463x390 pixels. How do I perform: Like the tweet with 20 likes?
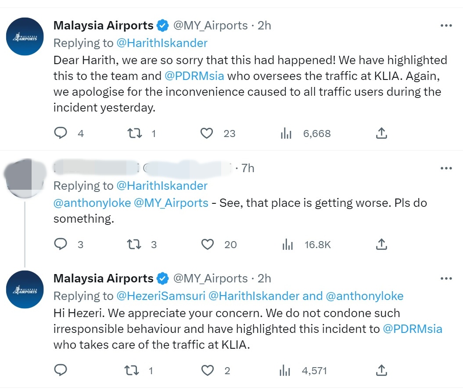pos(207,244)
